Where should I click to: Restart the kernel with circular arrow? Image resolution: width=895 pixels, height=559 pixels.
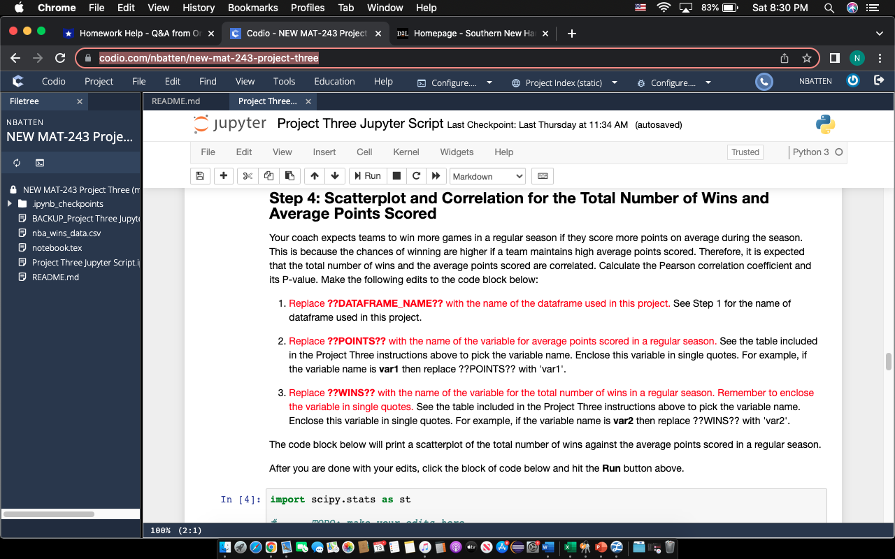(416, 176)
